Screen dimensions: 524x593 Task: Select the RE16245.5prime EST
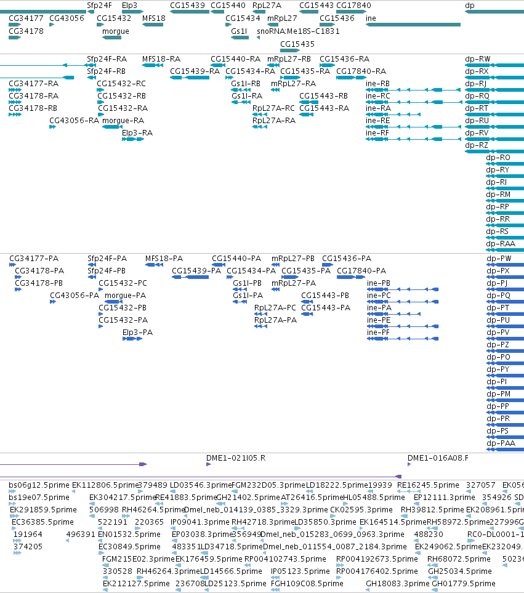pyautogui.click(x=409, y=491)
